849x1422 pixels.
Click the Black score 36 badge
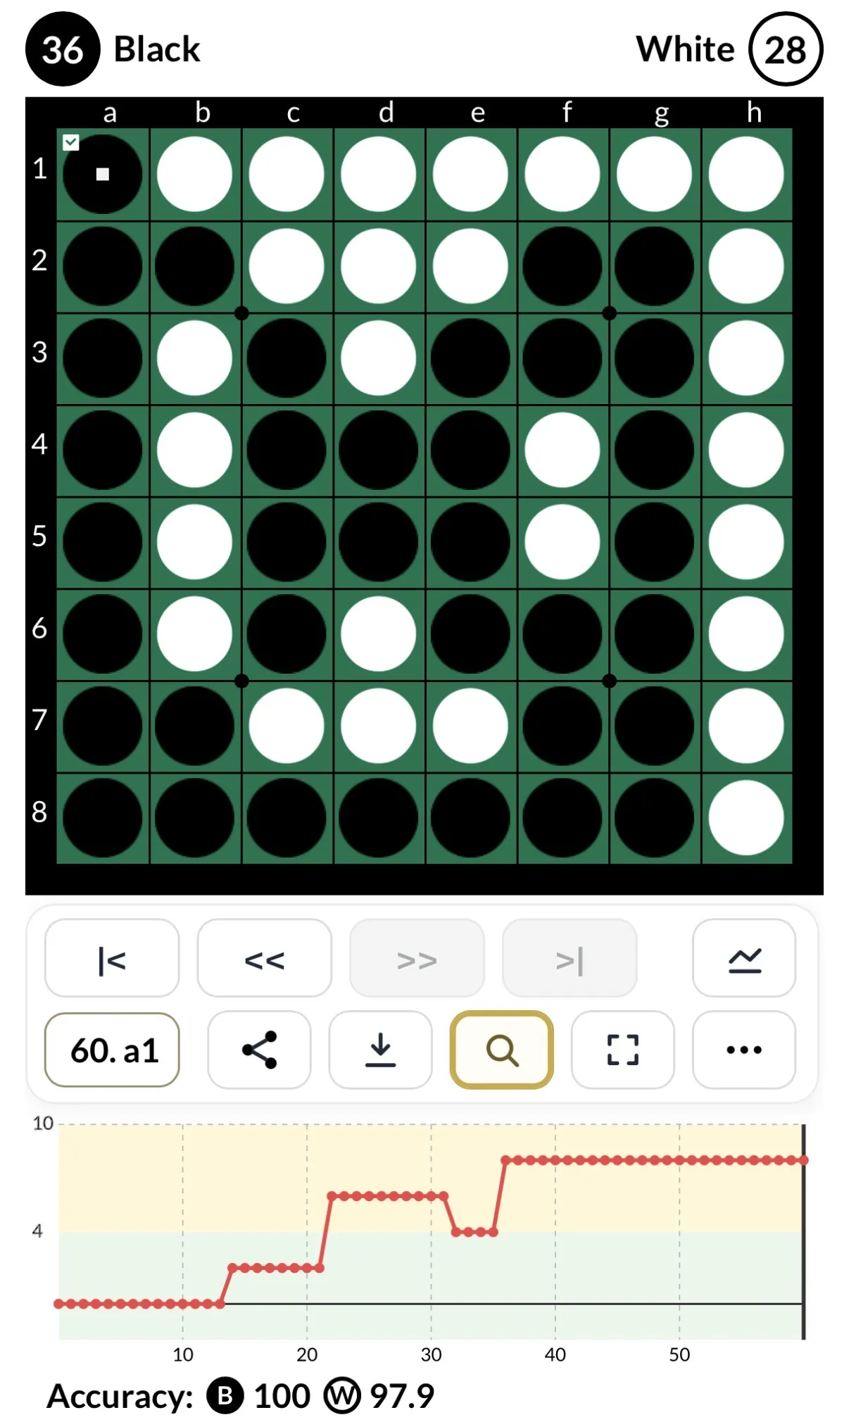[x=63, y=49]
